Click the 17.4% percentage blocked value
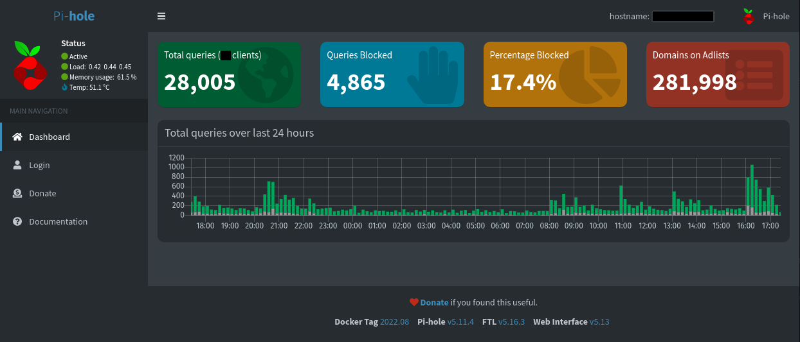Image resolution: width=800 pixels, height=342 pixels. pyautogui.click(x=523, y=82)
